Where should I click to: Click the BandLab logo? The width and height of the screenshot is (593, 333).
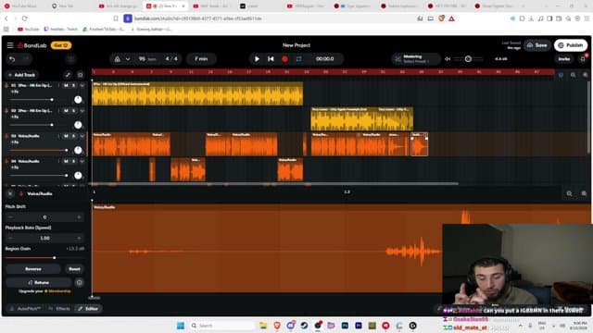[32, 45]
